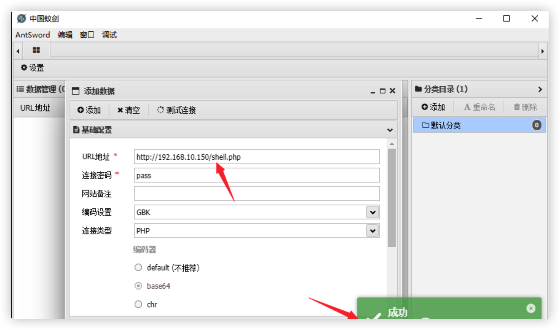This screenshot has width=560, height=330.
Task: Click the 数据管理 list icon
Action: coord(20,89)
